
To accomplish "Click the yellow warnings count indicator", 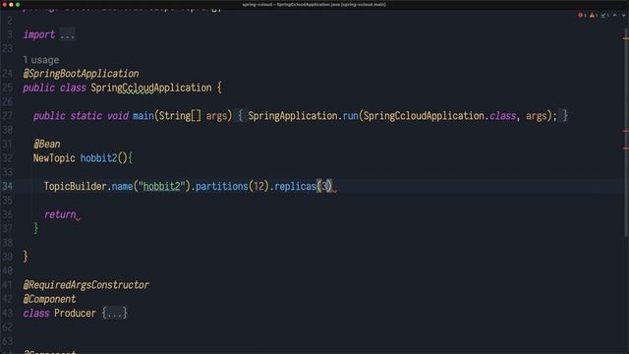I will pos(594,16).
